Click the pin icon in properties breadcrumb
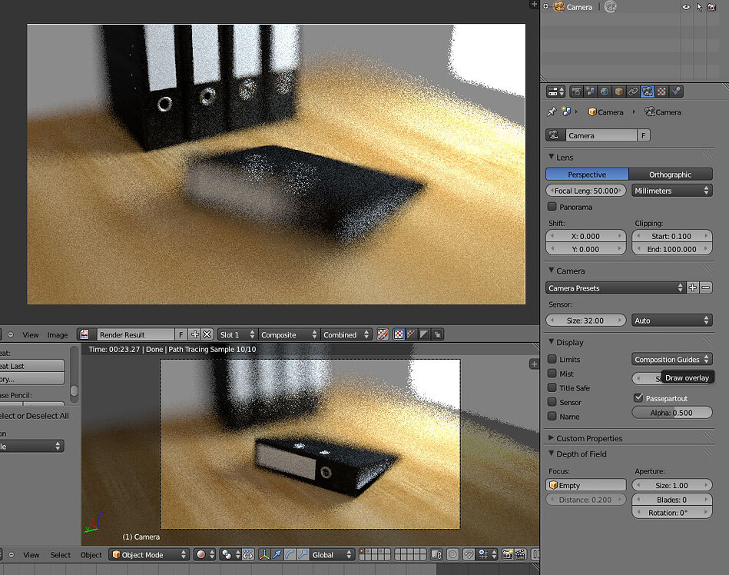The height and width of the screenshot is (575, 729). click(552, 112)
